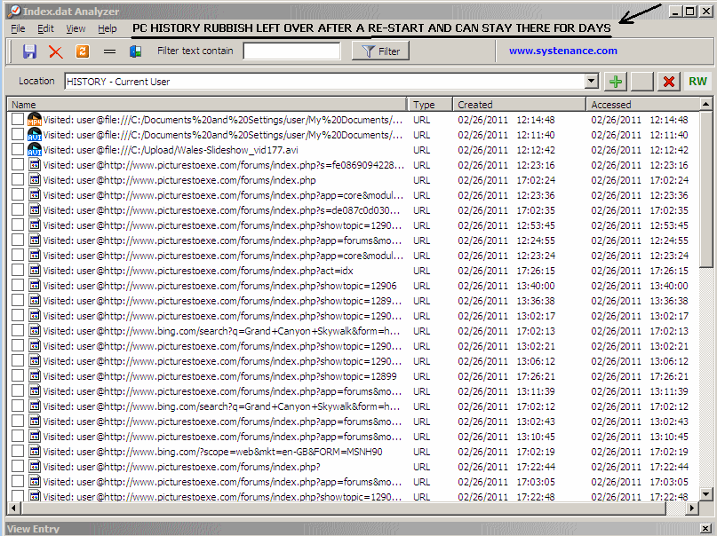Open the Location dropdown arrow
The image size is (717, 536).
point(592,82)
